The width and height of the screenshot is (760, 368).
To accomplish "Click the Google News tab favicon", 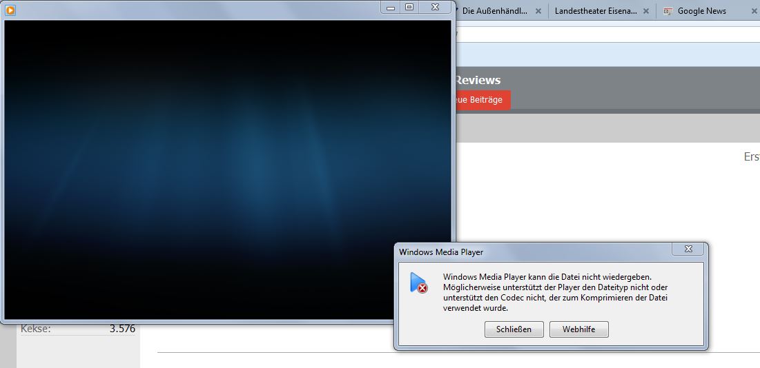I will click(x=668, y=11).
